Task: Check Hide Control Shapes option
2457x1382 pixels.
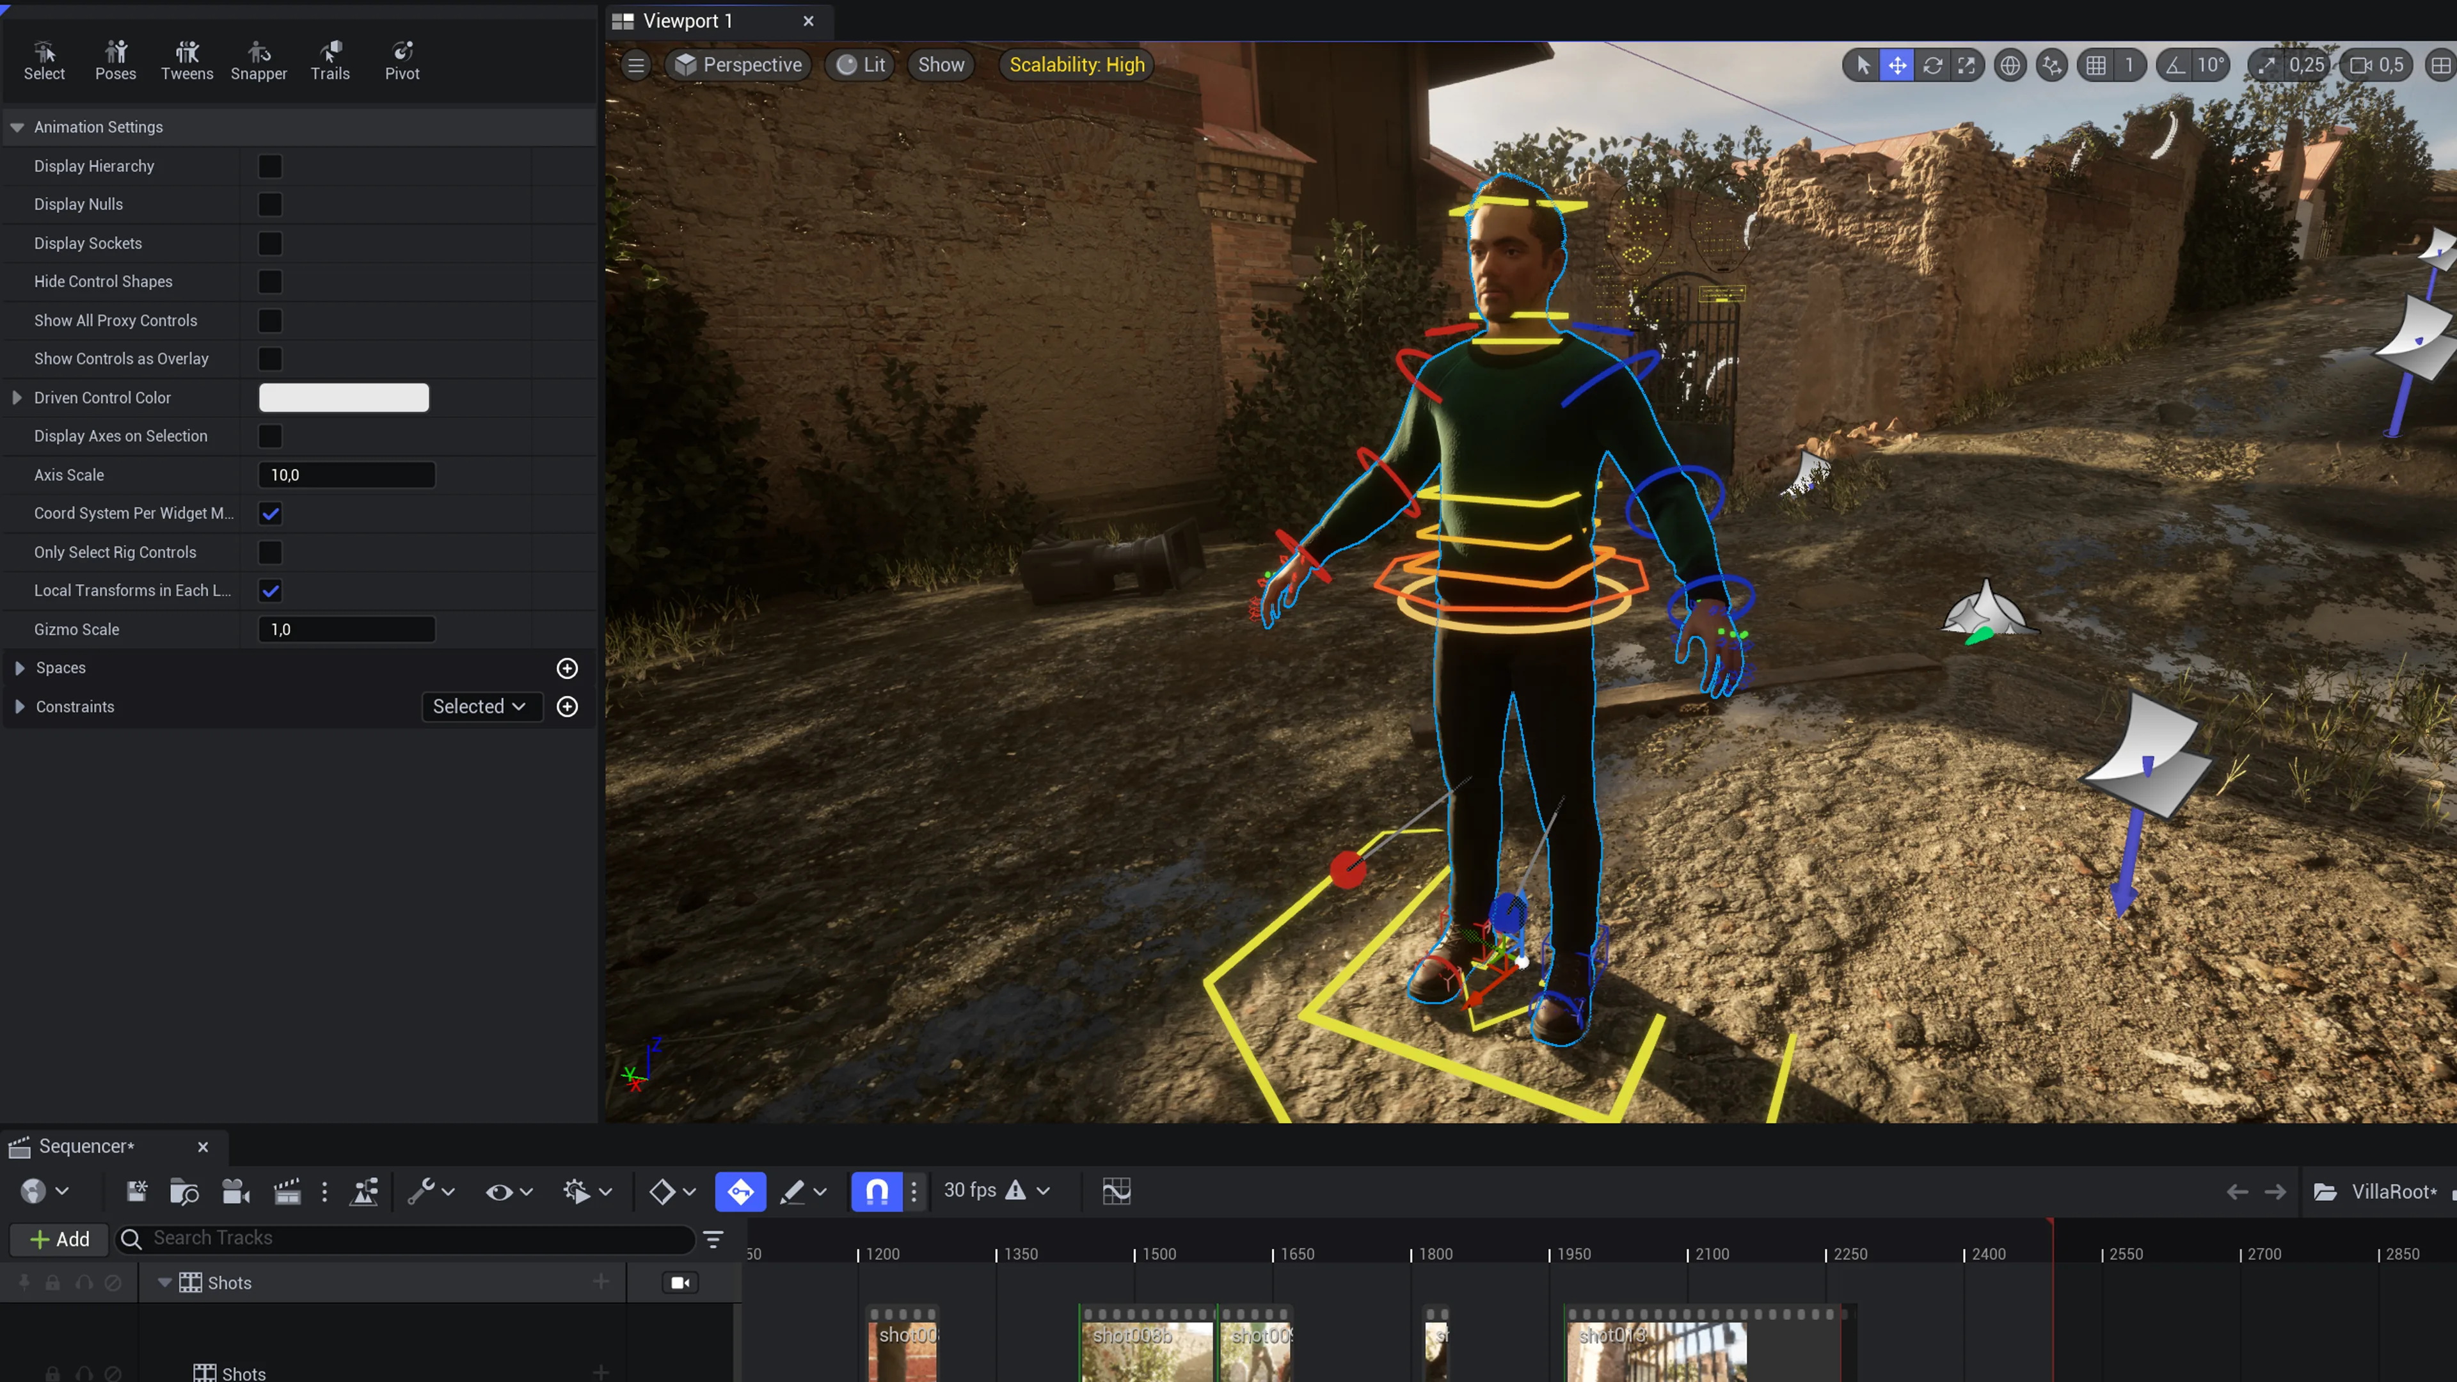Action: tap(271, 282)
